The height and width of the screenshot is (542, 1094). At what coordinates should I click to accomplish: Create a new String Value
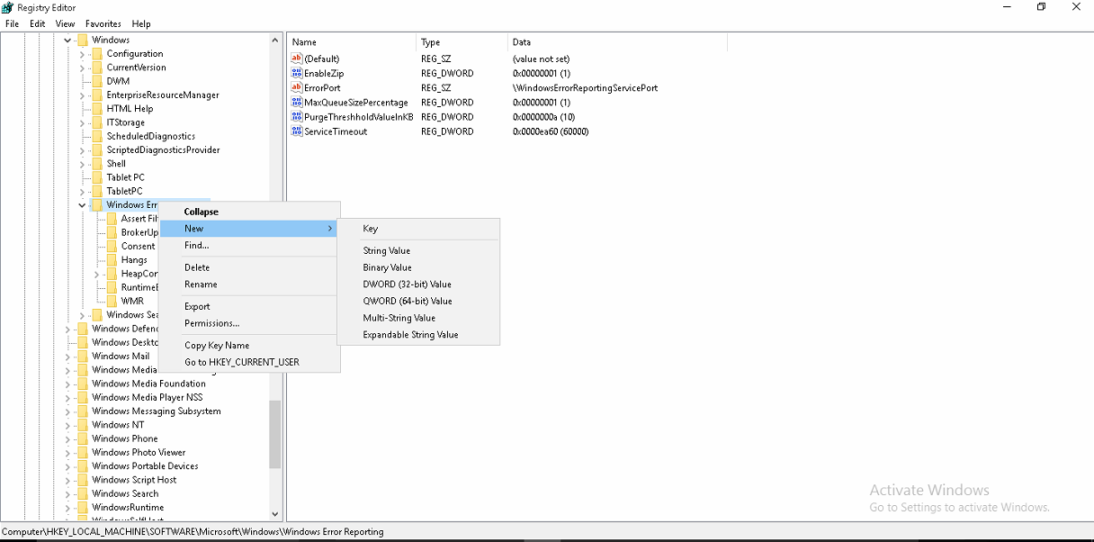(x=418, y=250)
